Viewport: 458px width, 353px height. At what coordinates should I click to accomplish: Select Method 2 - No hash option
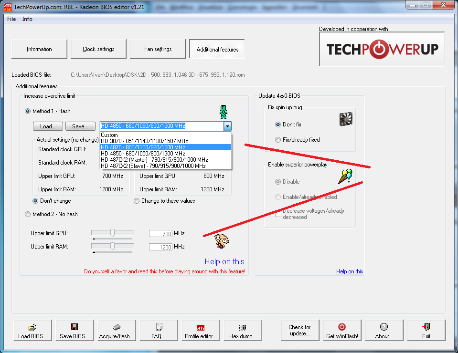[x=28, y=214]
